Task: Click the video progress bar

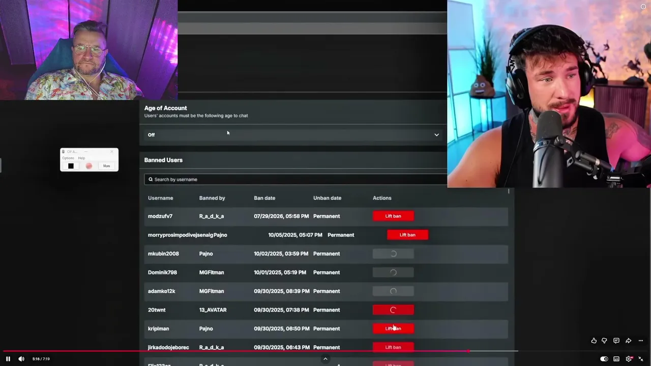Action: click(x=325, y=351)
